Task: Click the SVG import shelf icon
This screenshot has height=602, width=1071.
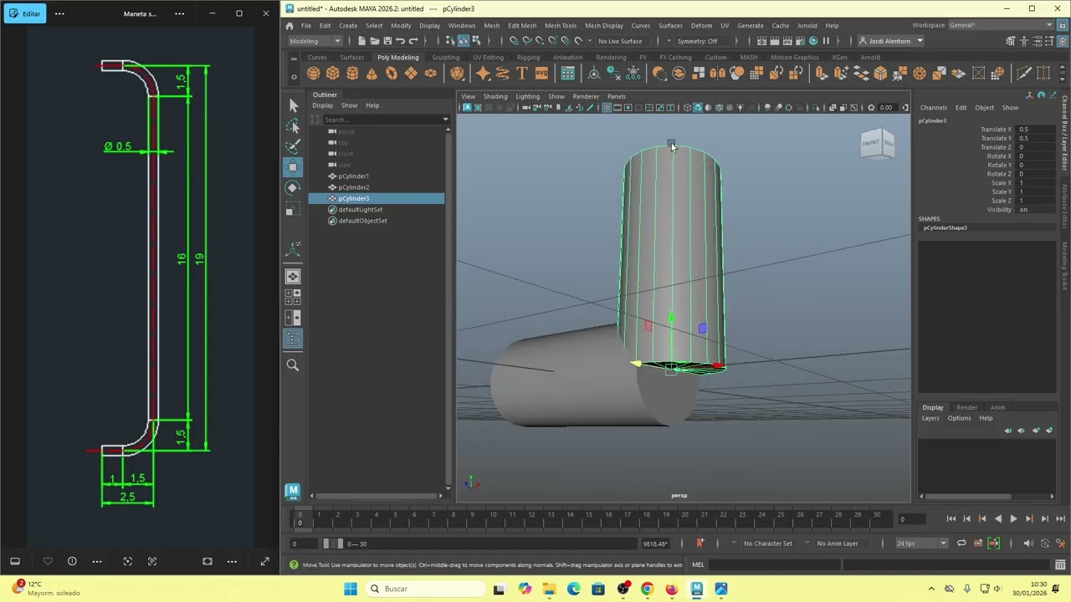Action: tap(541, 74)
